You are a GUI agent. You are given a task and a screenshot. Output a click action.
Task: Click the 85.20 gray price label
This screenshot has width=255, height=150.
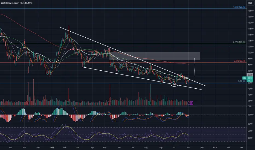(x=250, y=75)
